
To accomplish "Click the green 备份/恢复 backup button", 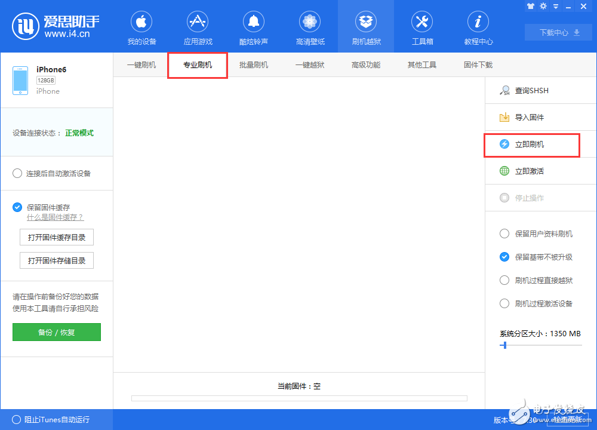I will point(57,331).
